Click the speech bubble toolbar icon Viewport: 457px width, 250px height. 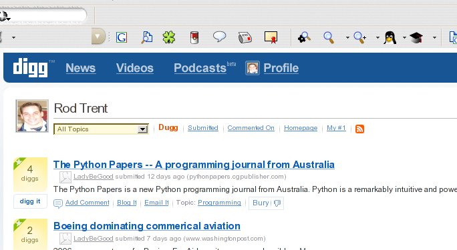click(219, 37)
